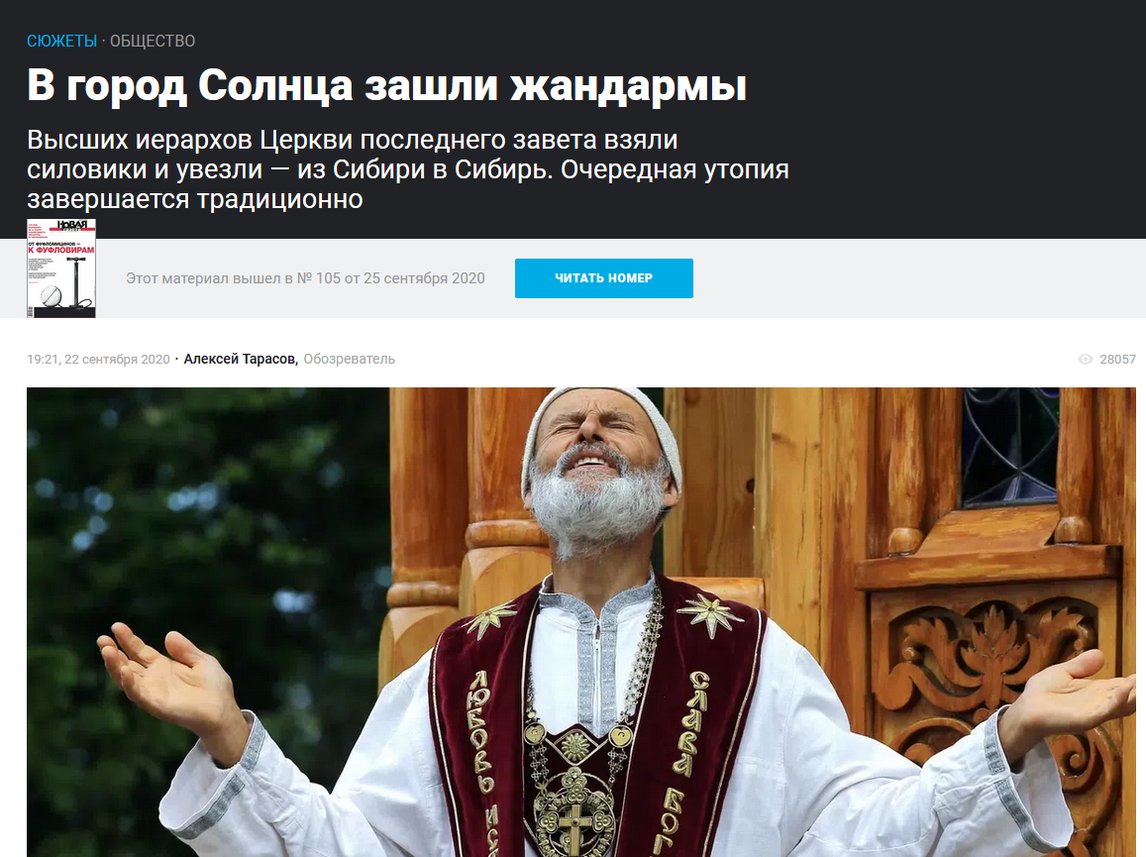The width and height of the screenshot is (1146, 857).
Task: Click the subtitle about Церкви последнего завета
Action: 408,168
